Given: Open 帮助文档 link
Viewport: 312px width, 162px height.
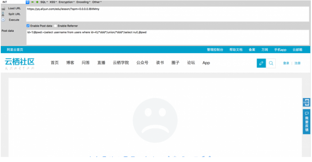Looking at the screenshot, I should (236, 50).
